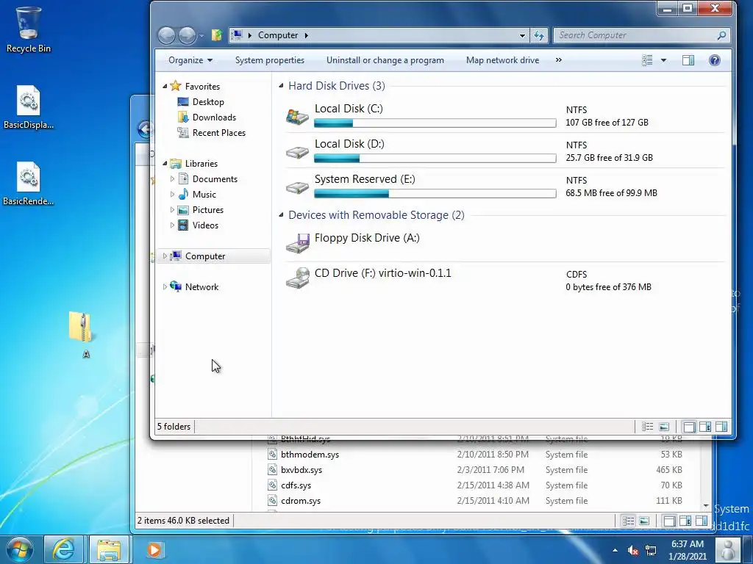Click the taskbar clock 6:37 AM
Image resolution: width=753 pixels, height=564 pixels.
(x=688, y=544)
